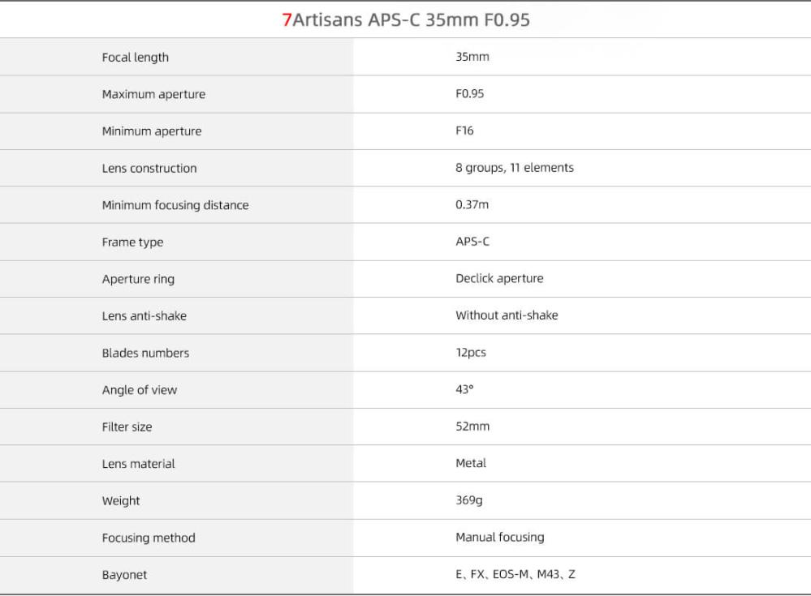811x596 pixels.
Task: Click the 7Artisans APS-C 35mm F0.95 title
Action: pos(405,19)
